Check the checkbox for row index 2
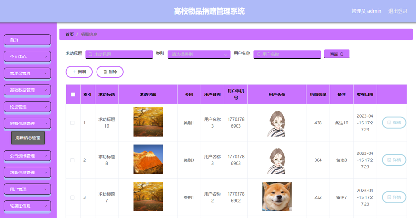Screen dimensions: 416x218 coord(73,160)
